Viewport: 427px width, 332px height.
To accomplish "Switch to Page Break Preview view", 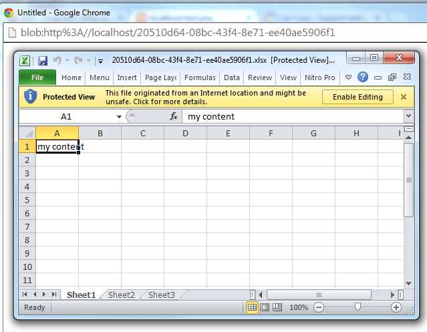I will (277, 307).
